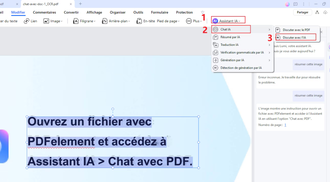
Task: Expand Vérification grammaticale submenu arrow
Action: [x=269, y=53]
